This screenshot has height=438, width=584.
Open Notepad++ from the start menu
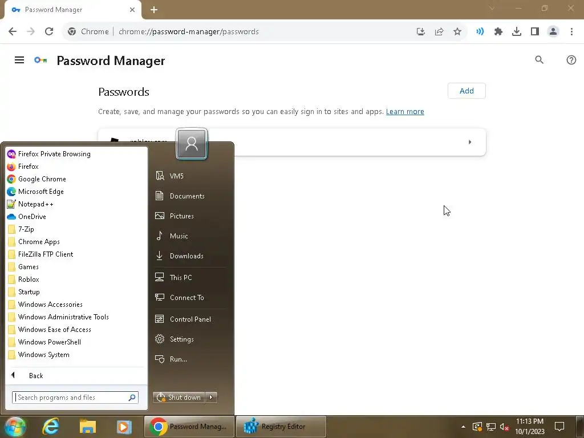(x=30, y=204)
